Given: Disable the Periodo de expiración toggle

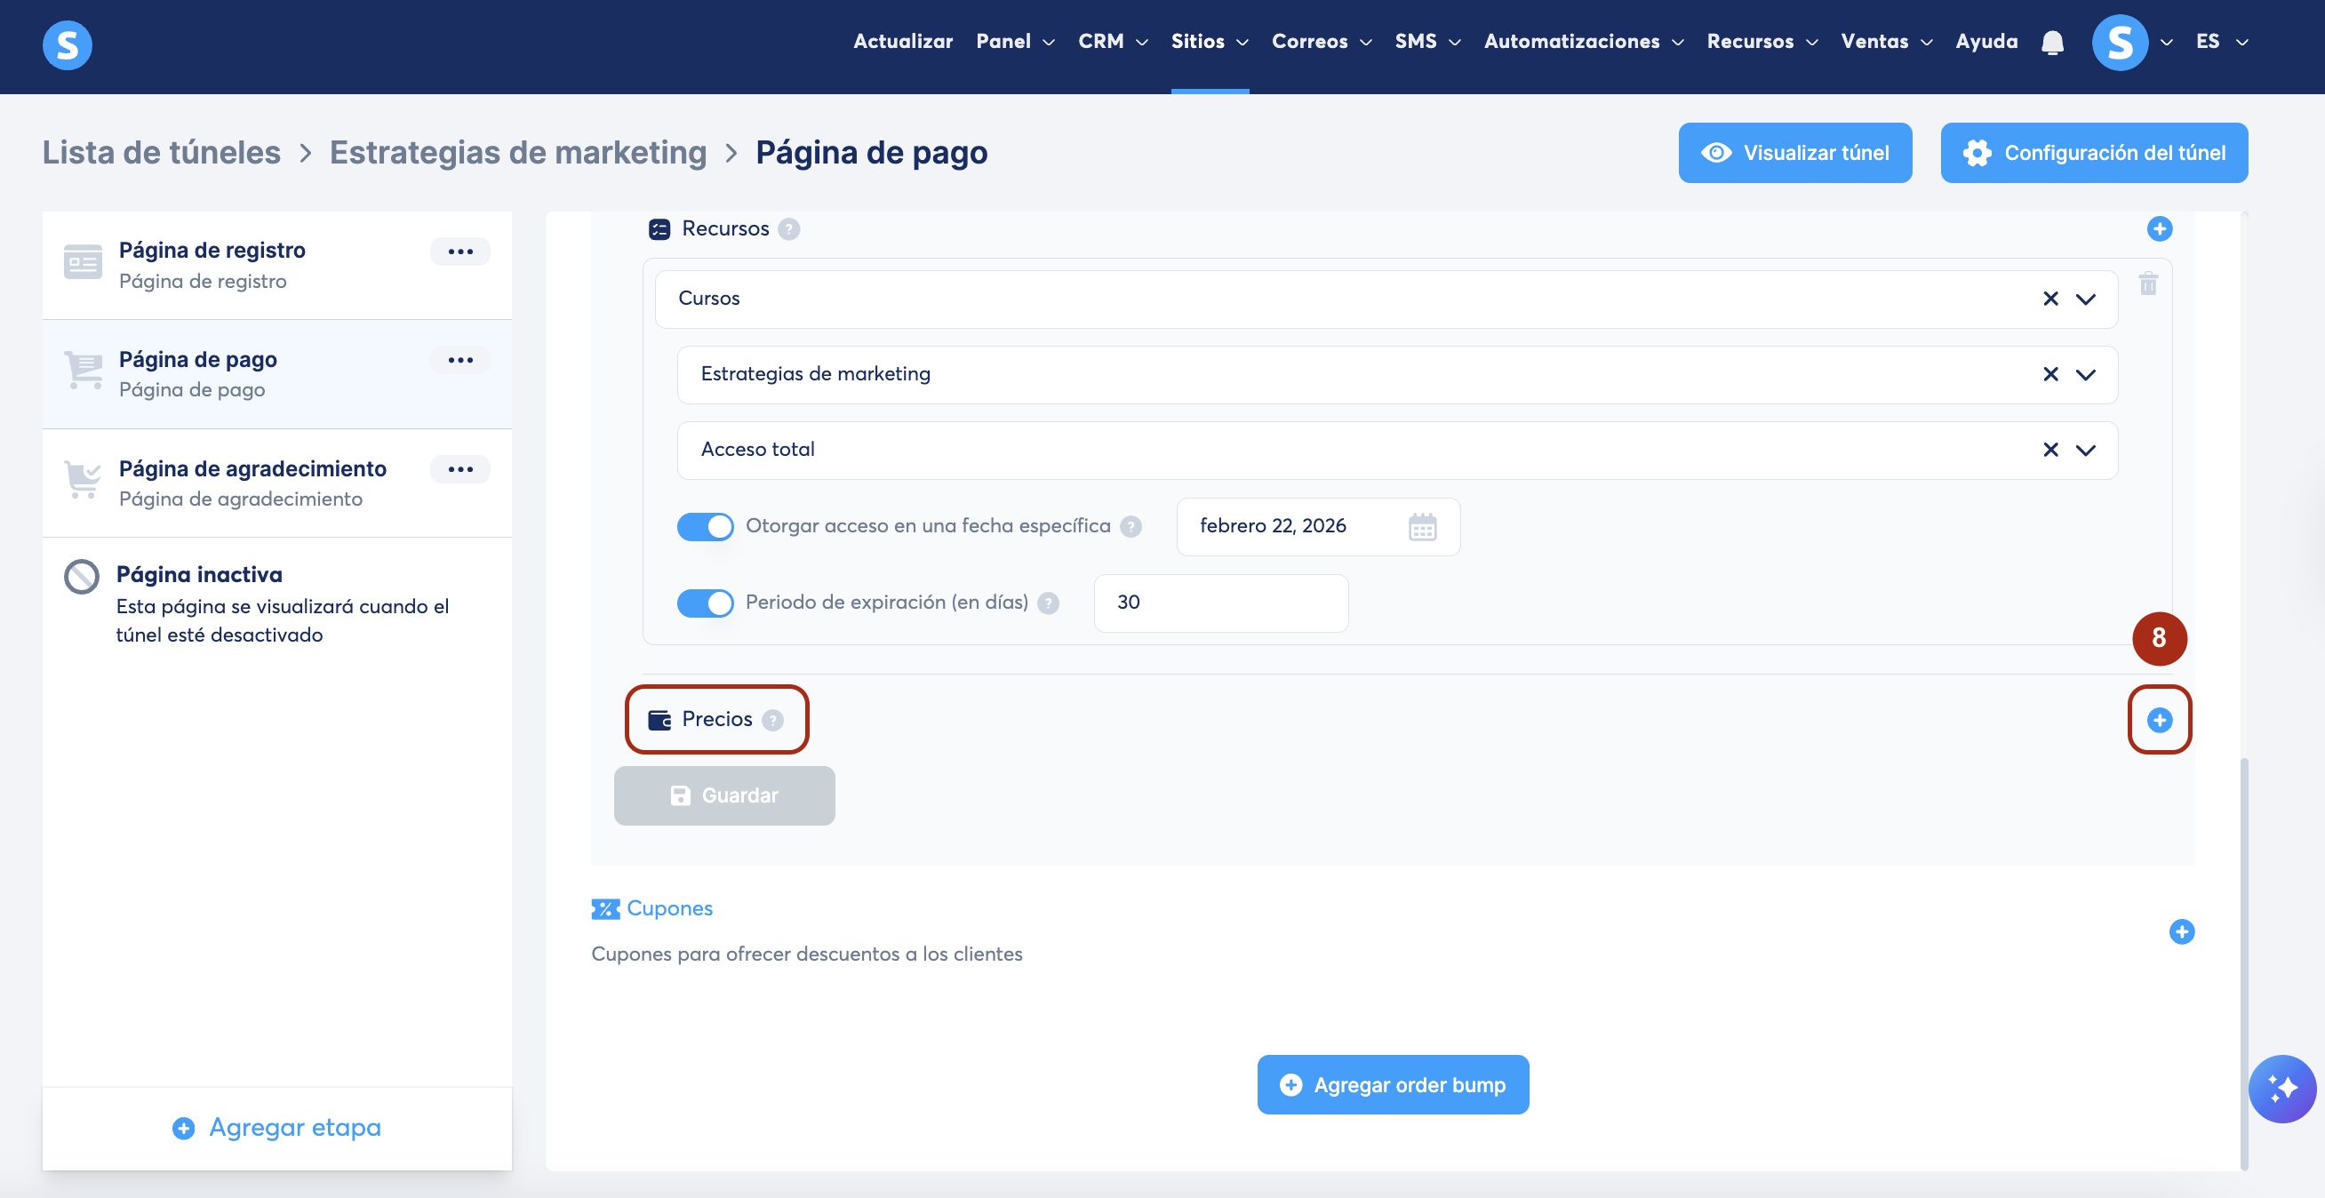Looking at the screenshot, I should [x=705, y=603].
